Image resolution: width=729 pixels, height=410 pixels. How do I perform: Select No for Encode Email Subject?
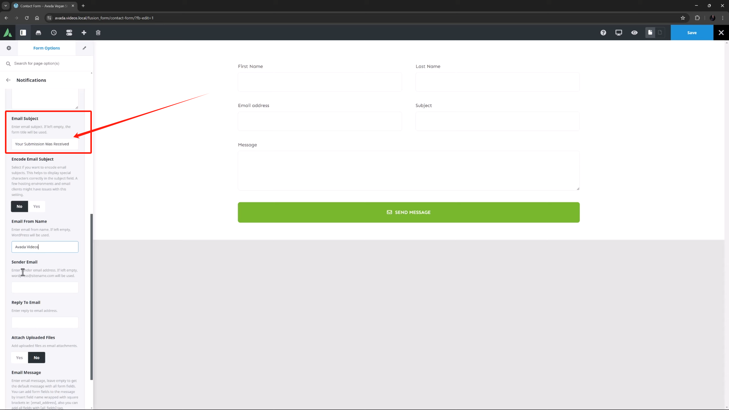click(19, 207)
